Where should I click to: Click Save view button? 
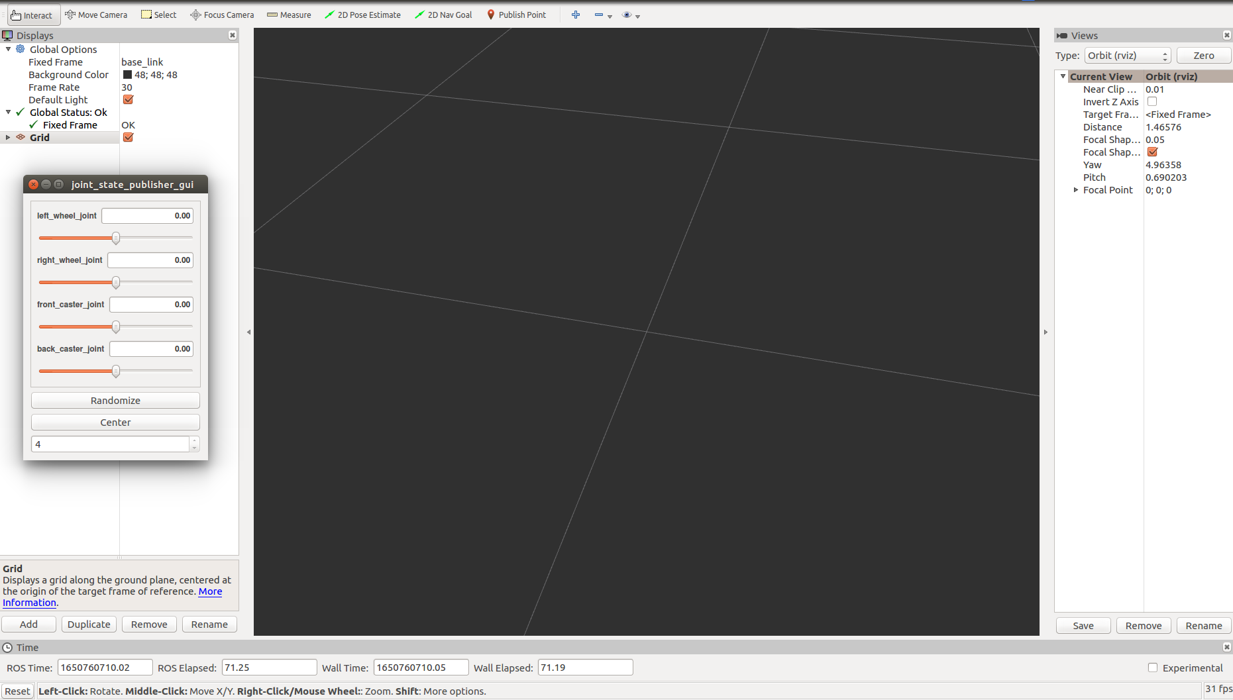(x=1083, y=625)
